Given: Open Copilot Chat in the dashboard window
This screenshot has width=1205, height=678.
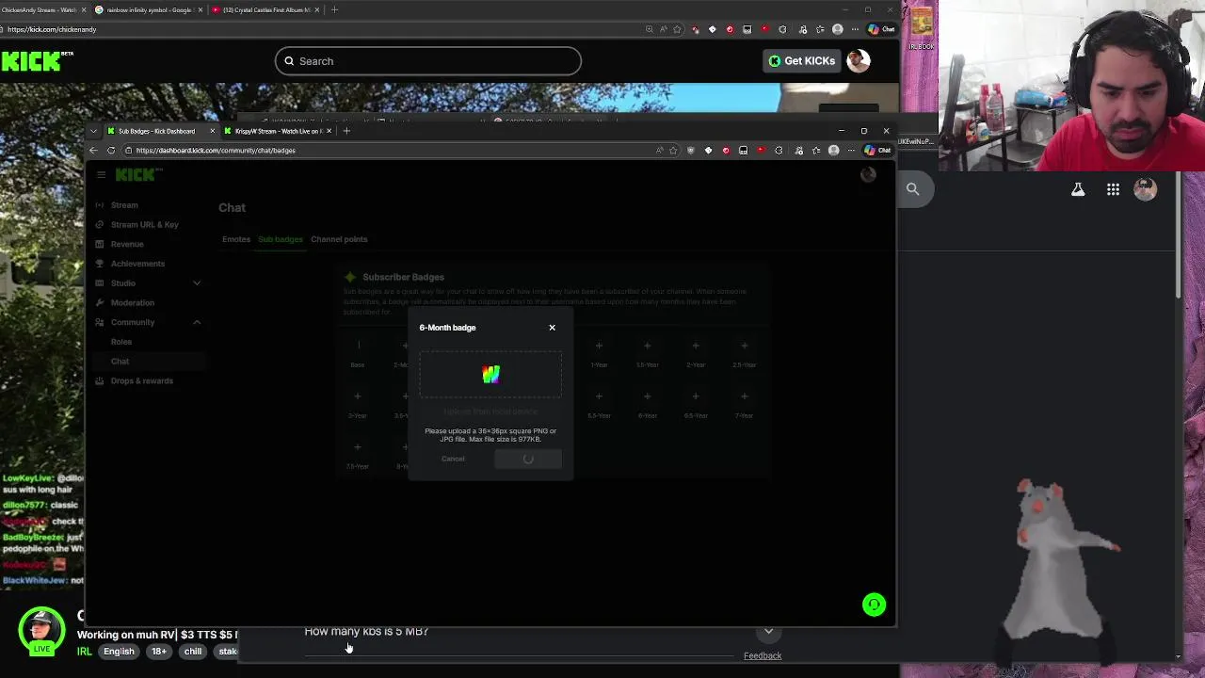Looking at the screenshot, I should (878, 151).
